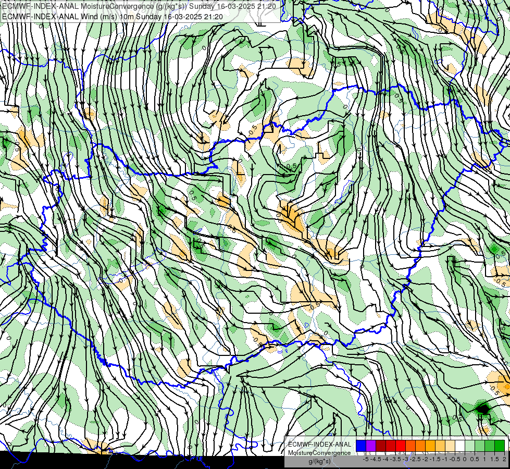Click the dark maroon legend swatch
510x469 pixels.
(x=381, y=446)
